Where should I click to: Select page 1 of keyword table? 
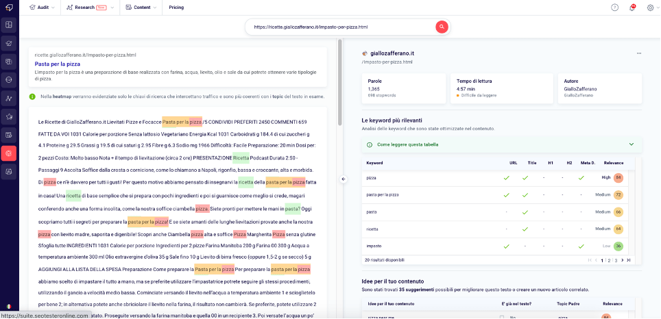coord(603,260)
